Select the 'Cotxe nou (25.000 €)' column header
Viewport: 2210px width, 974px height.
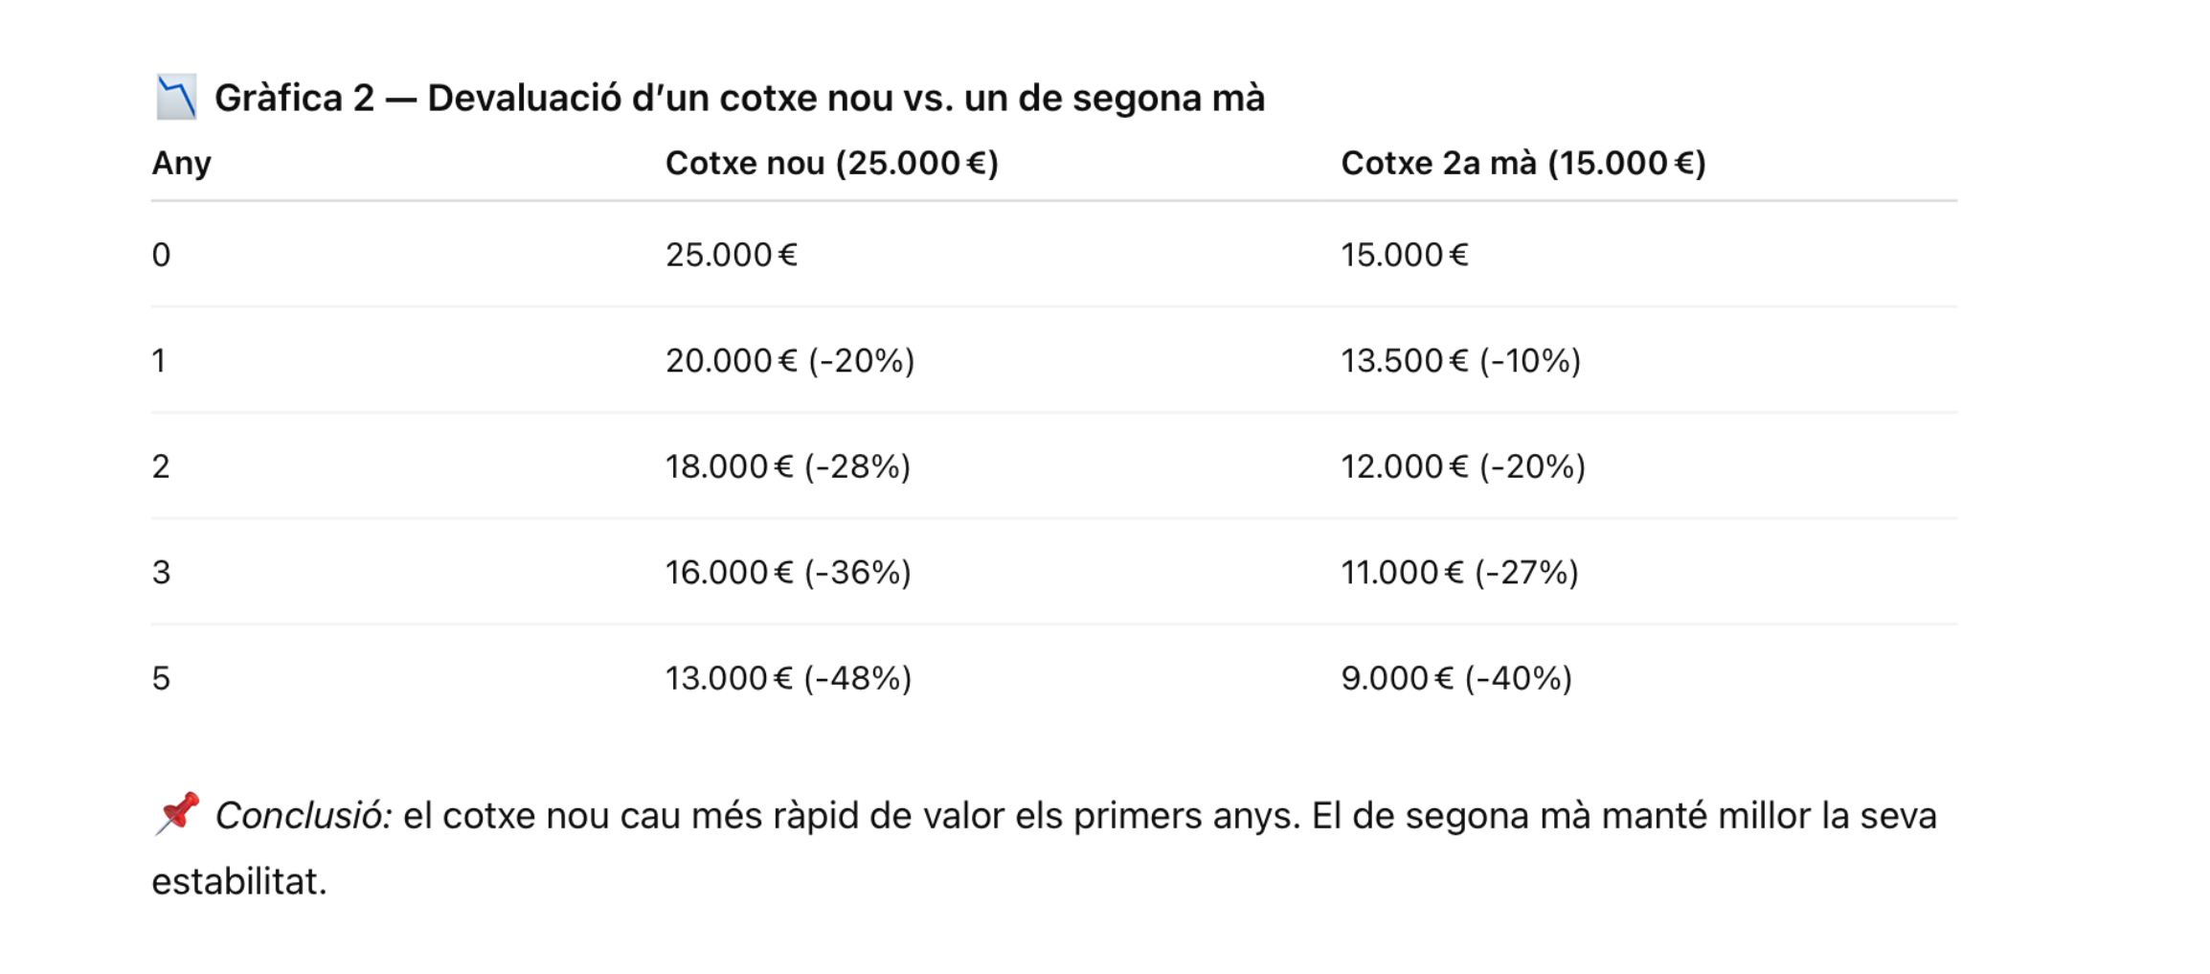point(831,163)
